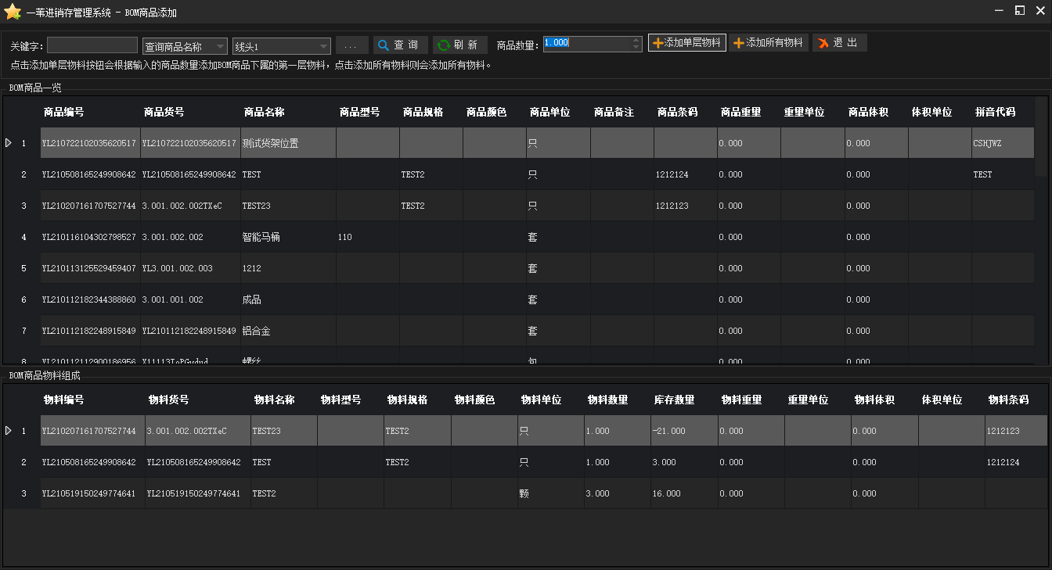This screenshot has width=1052, height=570.
Task: Click the 库存数量 column header
Action: click(675, 400)
